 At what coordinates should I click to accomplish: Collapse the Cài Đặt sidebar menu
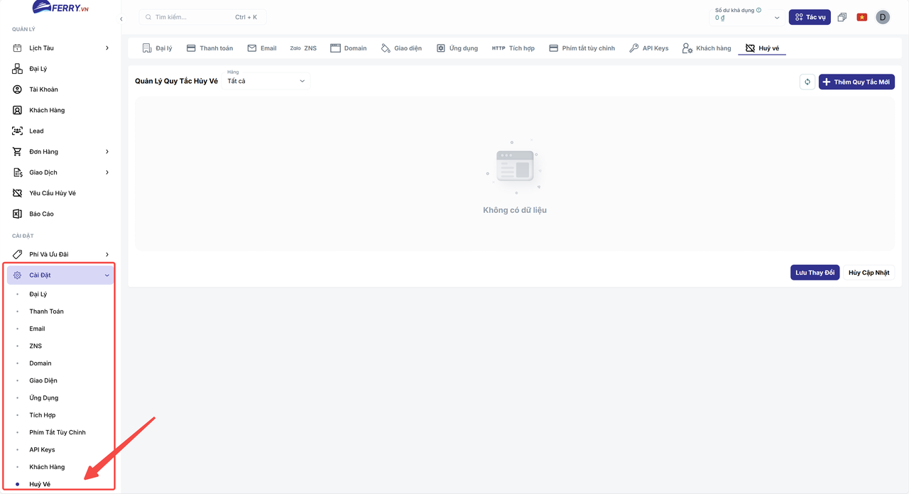click(x=60, y=275)
